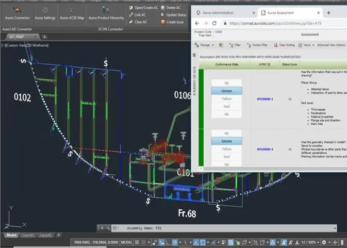Toggle polar tracking in the status bar
Image resolution: width=347 pixels, height=248 pixels.
(175, 243)
